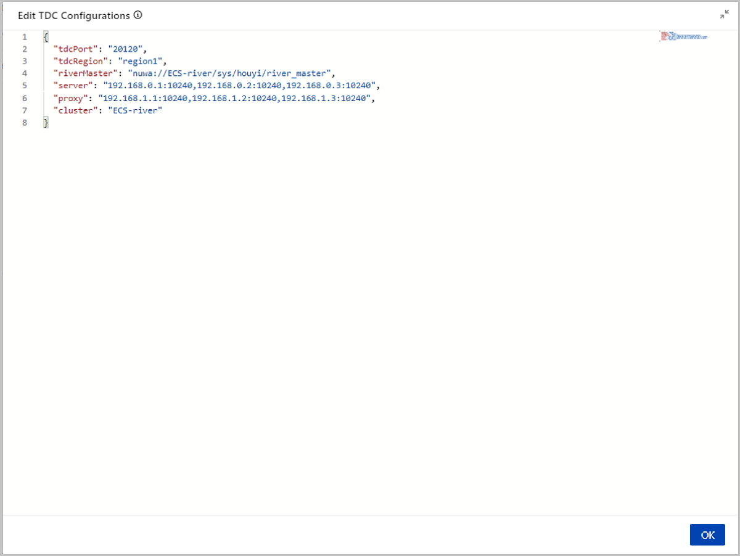Click line number 1 in the gutter
740x556 pixels.
[25, 37]
